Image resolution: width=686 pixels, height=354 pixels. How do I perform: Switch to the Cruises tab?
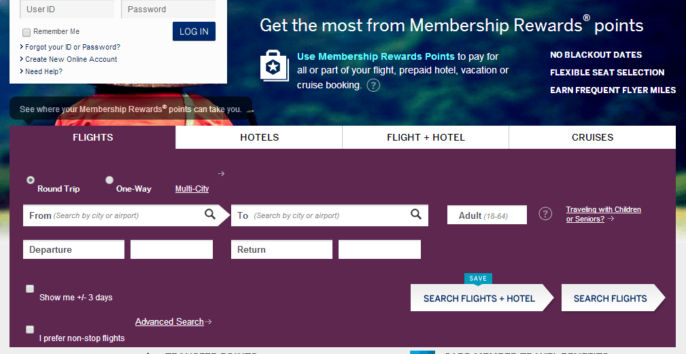(x=592, y=137)
